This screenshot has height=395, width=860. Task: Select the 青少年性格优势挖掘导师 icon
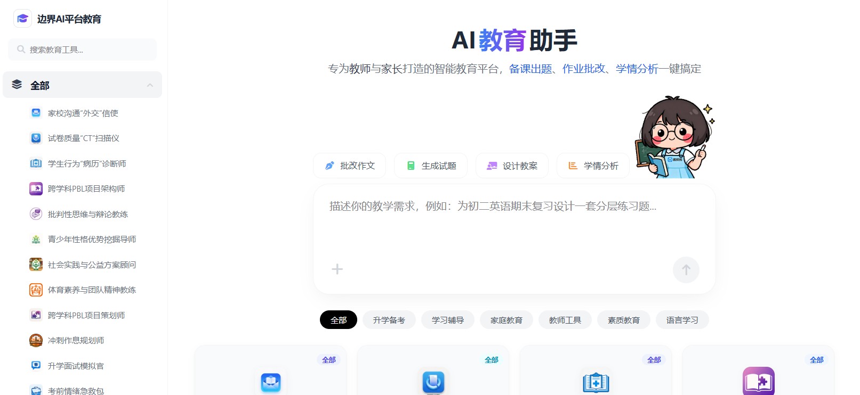pos(36,240)
